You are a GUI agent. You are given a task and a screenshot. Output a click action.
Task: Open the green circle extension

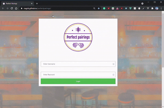[104, 8]
